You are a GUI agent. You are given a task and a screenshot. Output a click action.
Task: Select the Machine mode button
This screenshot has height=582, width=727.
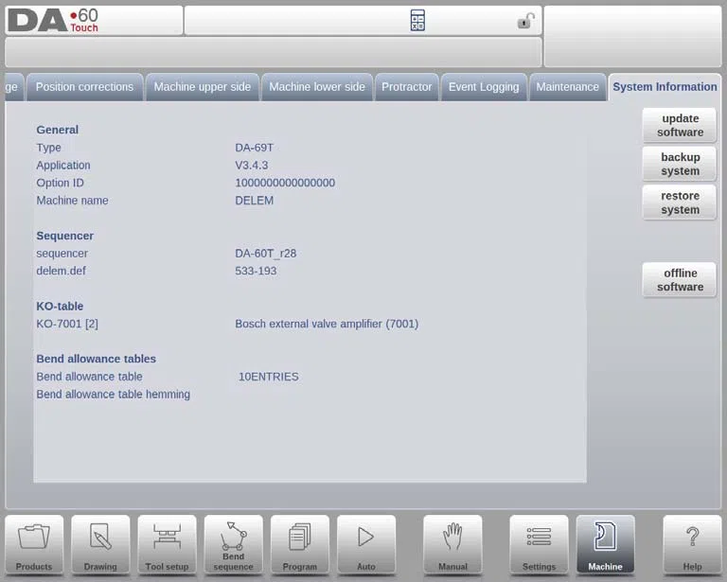(605, 545)
